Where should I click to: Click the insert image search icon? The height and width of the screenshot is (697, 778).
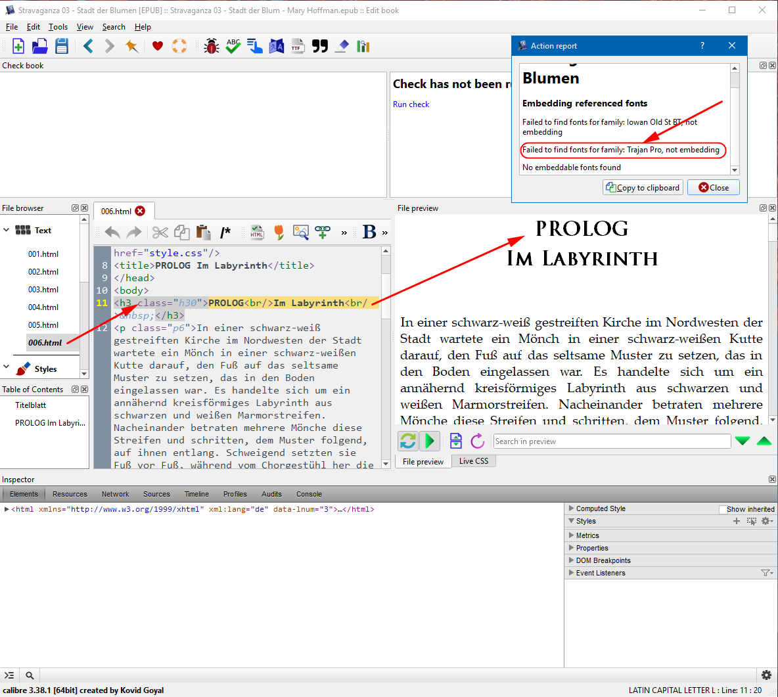301,232
